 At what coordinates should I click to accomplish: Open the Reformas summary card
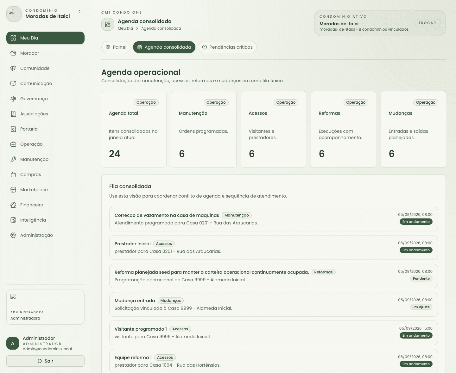343,129
